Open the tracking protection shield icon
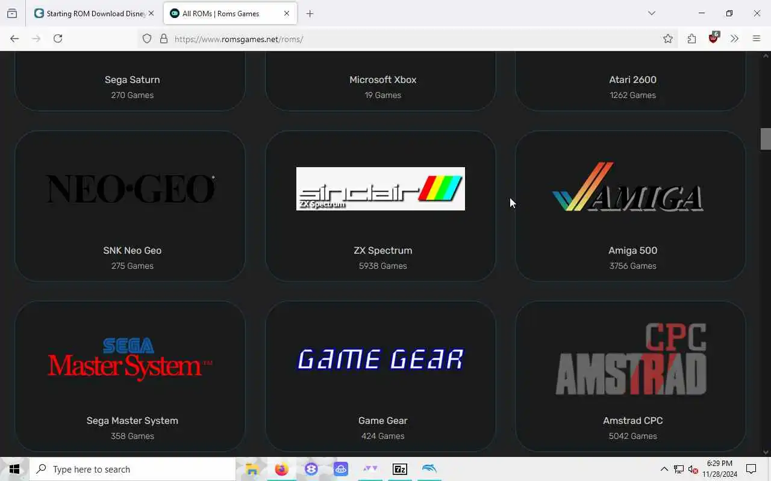 (147, 38)
